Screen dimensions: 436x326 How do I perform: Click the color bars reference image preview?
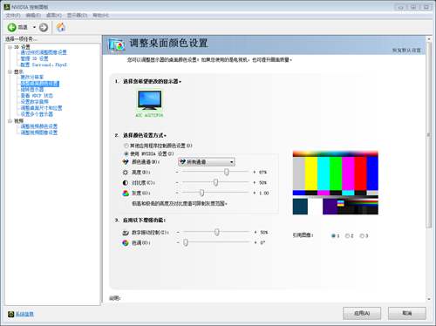[x=336, y=183]
